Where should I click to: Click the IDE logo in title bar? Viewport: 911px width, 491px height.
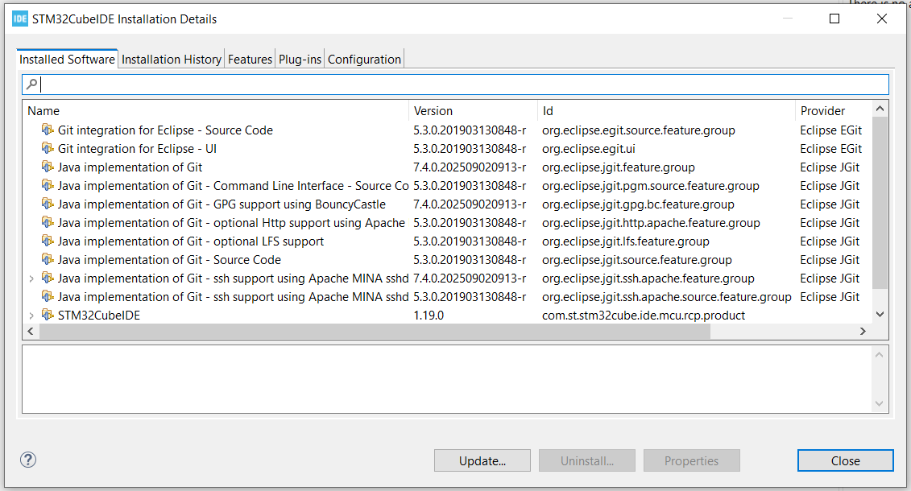point(20,19)
